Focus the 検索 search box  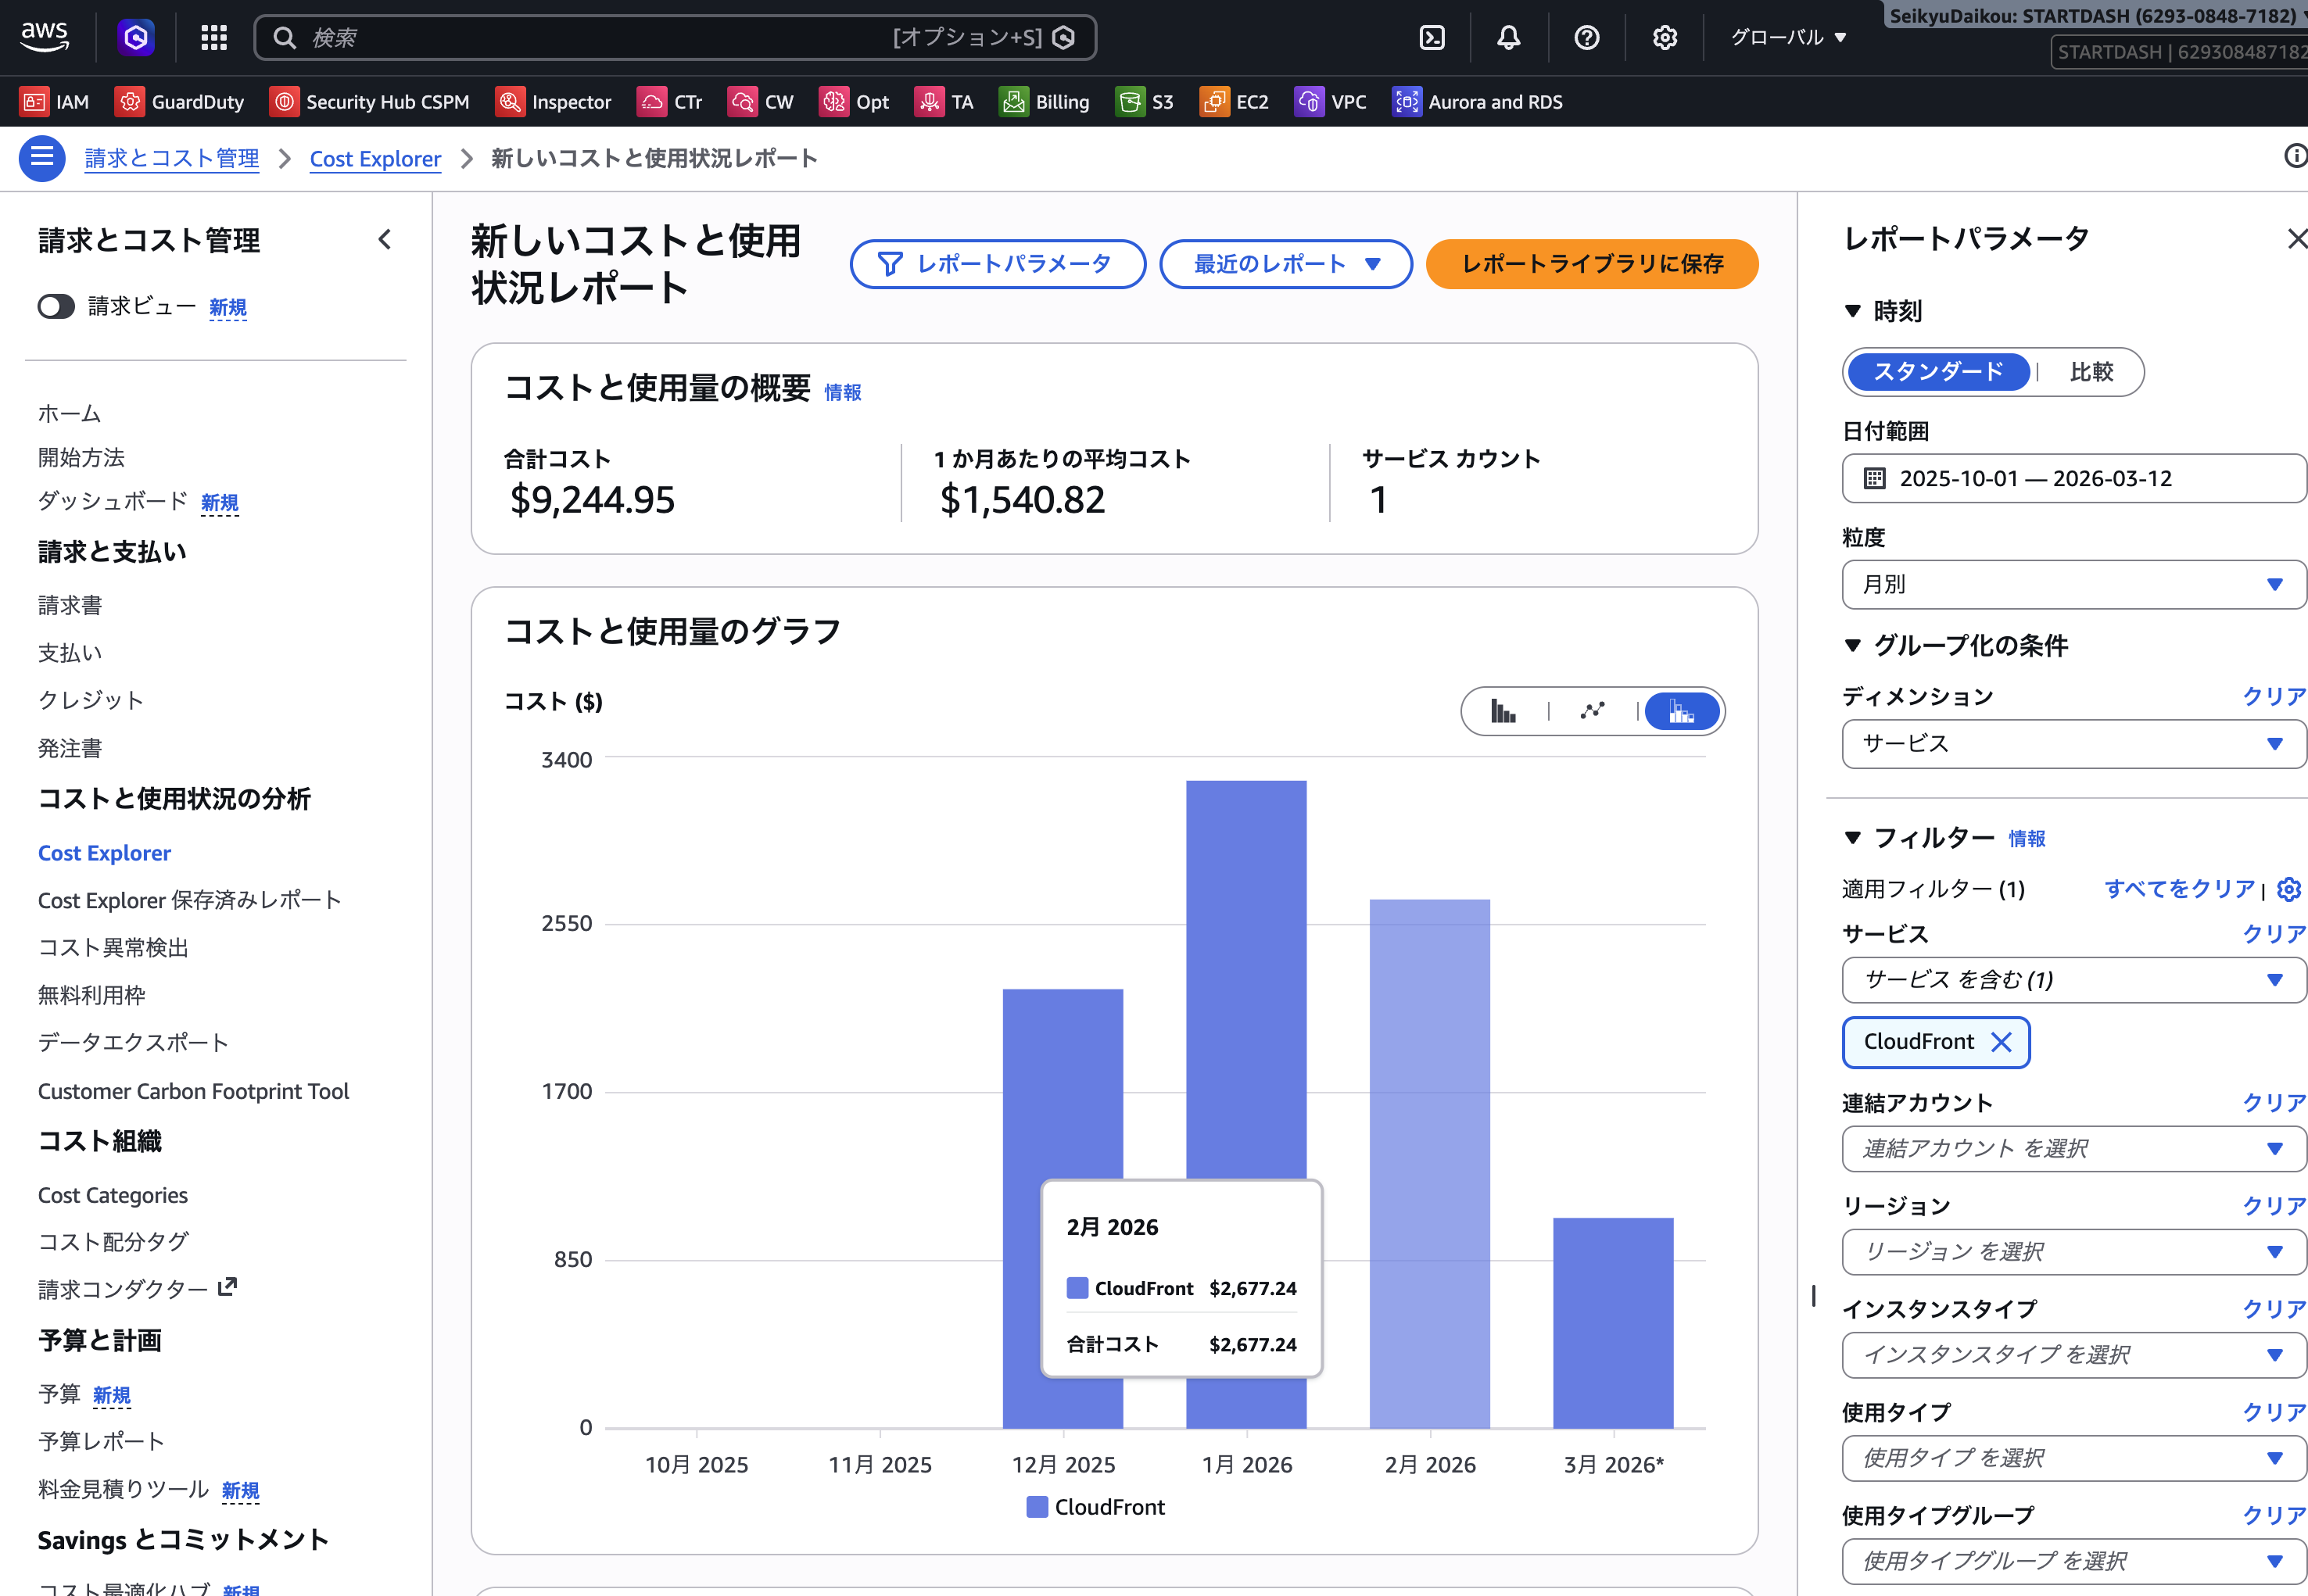[676, 37]
